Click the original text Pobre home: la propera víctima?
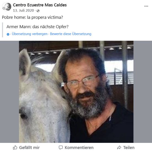 pos(33,17)
